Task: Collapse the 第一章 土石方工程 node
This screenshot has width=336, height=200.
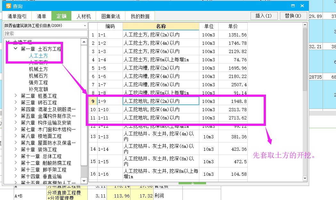Action: point(15,49)
